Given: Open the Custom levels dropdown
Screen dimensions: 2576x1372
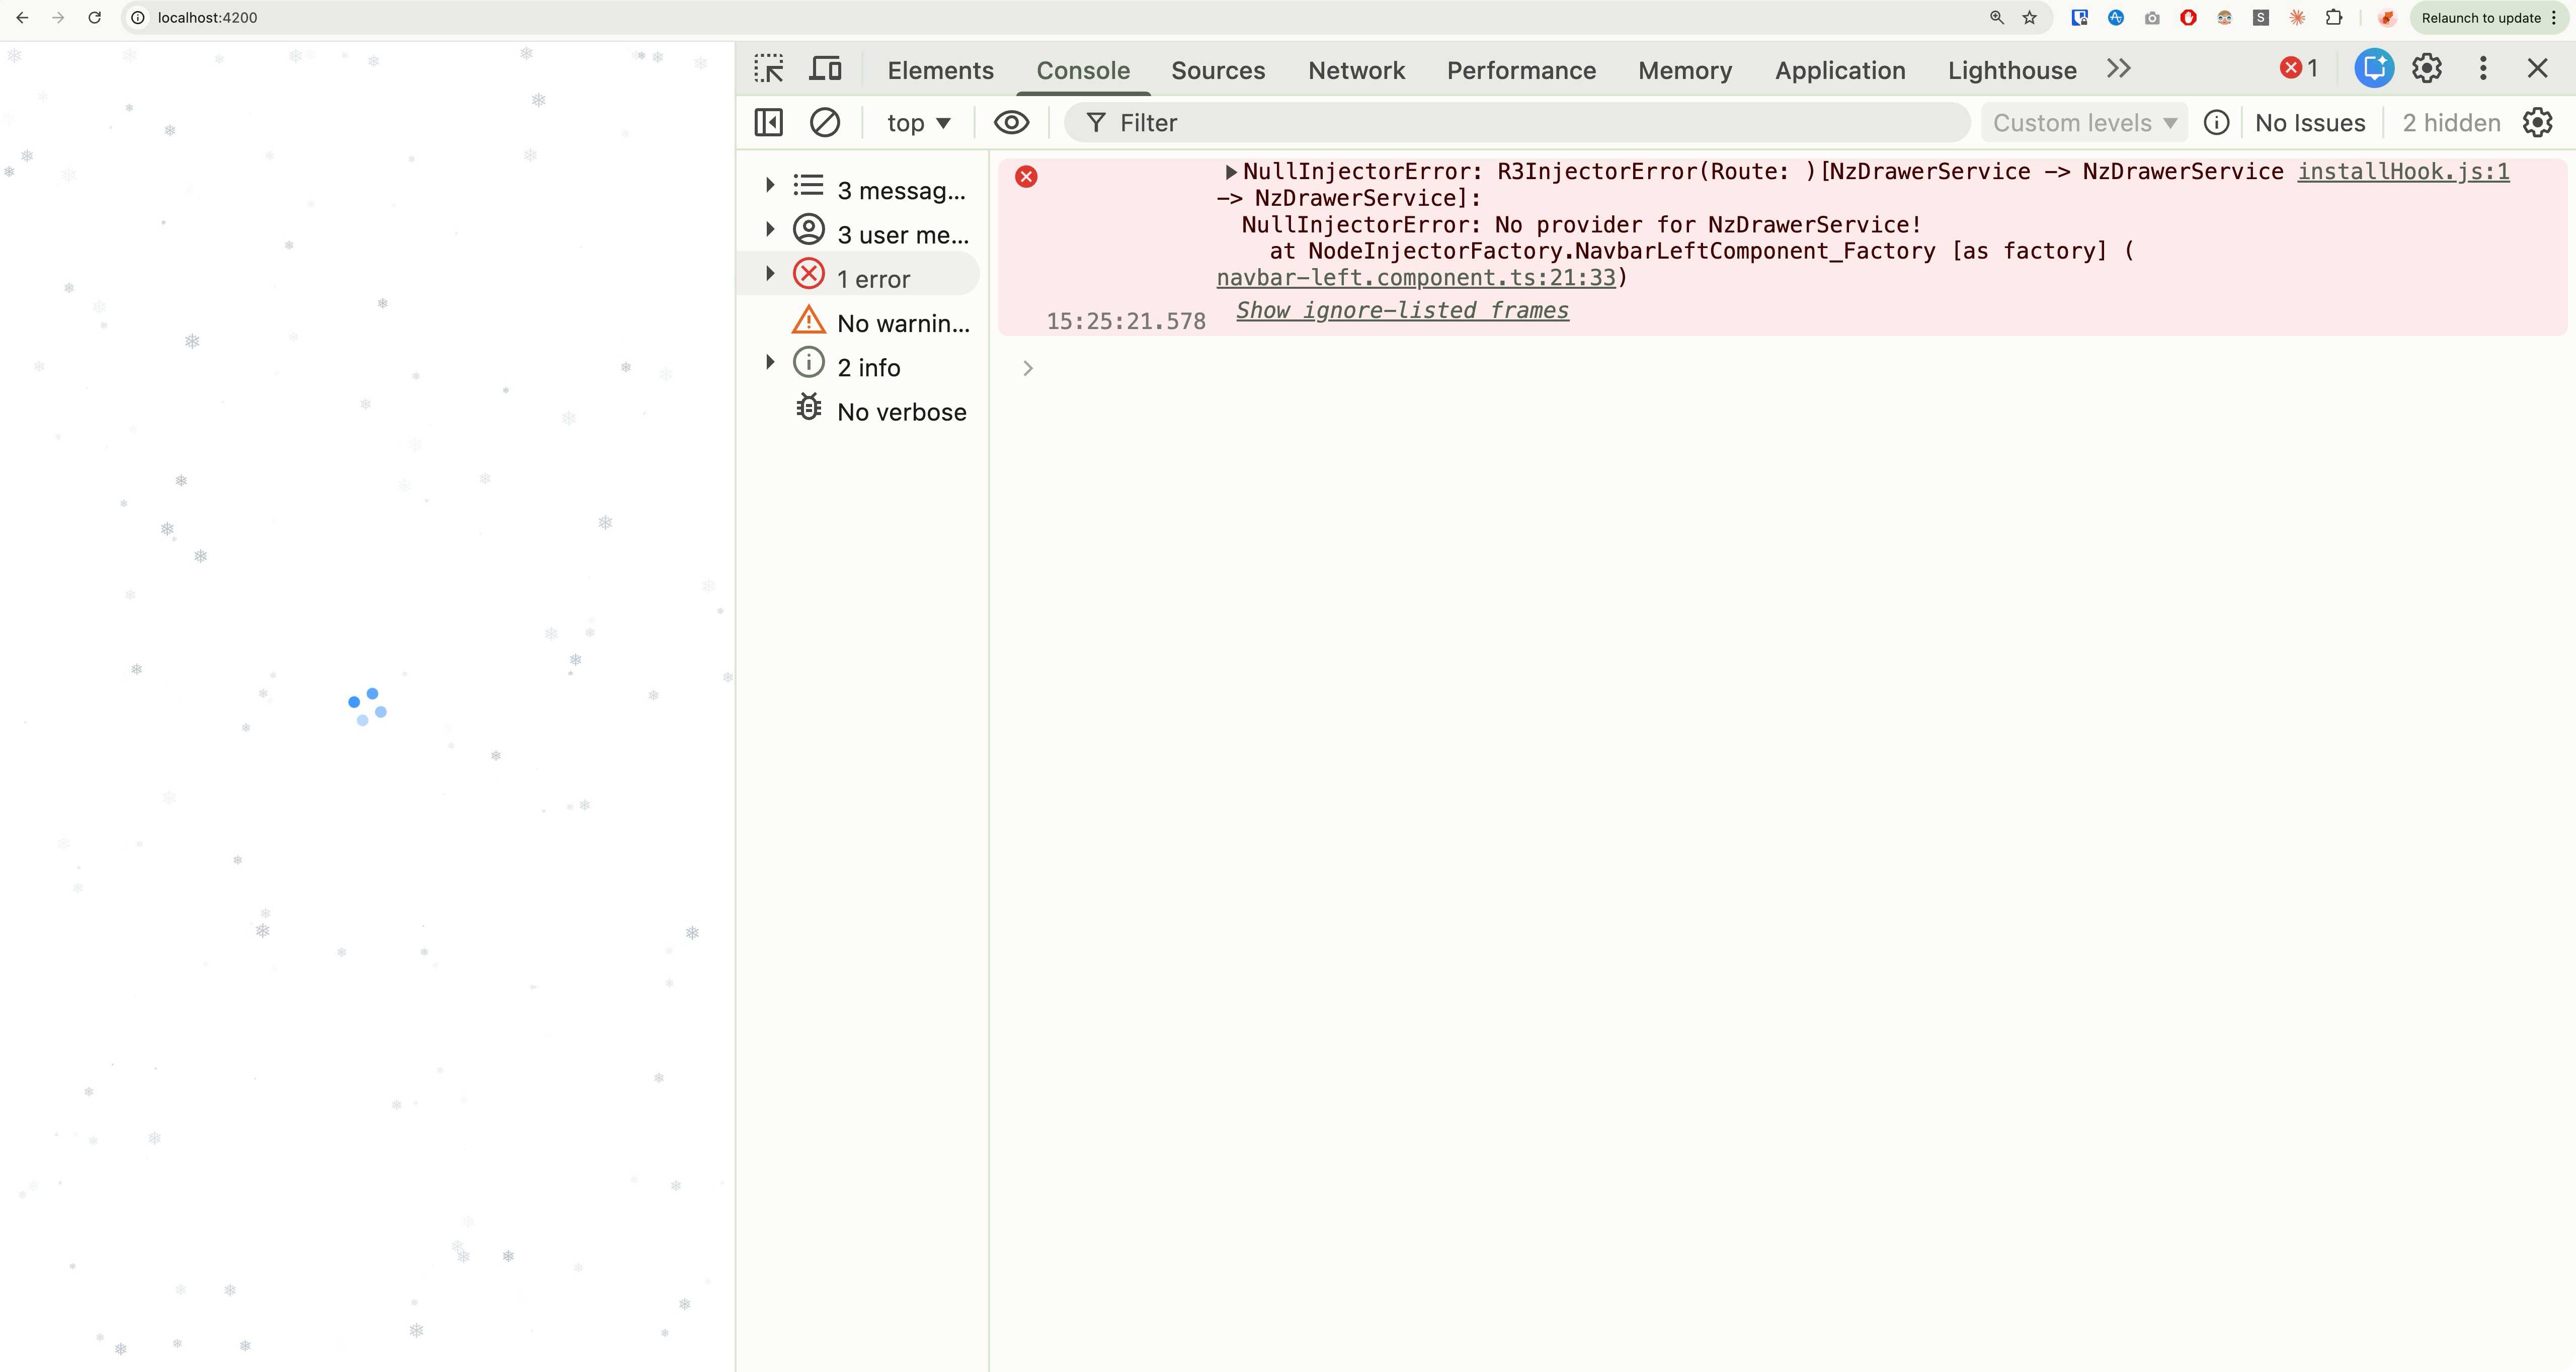Looking at the screenshot, I should tap(2084, 123).
